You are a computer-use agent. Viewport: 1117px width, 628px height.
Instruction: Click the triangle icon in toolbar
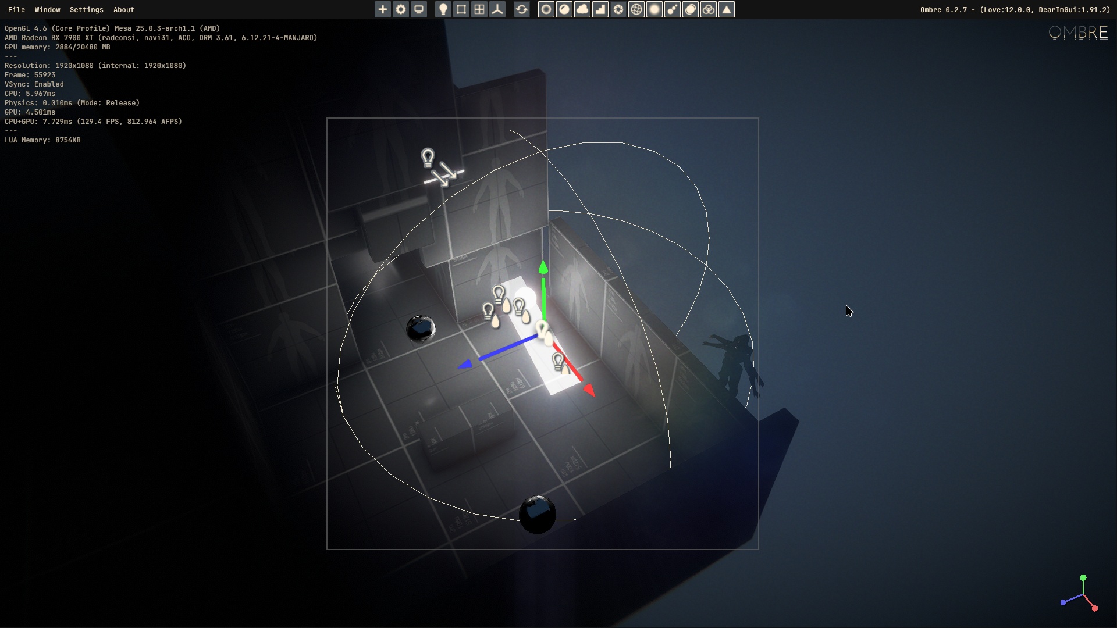[727, 9]
